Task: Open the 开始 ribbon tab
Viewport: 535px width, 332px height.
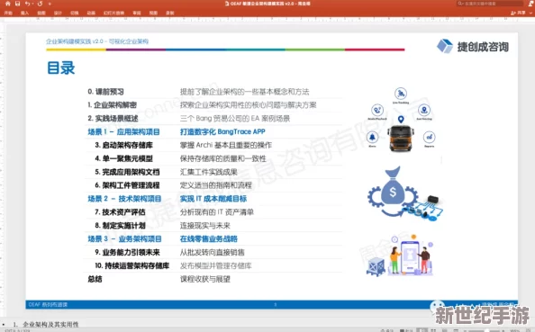Action: tap(8, 13)
